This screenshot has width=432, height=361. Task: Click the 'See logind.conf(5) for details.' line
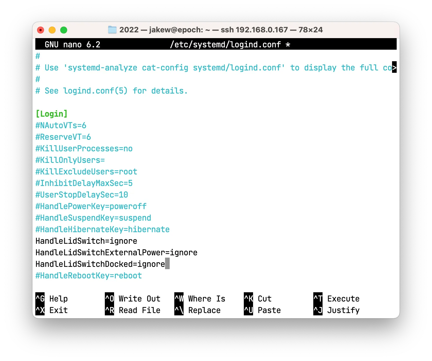coord(111,91)
